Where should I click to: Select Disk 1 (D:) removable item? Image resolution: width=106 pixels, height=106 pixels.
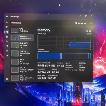(22, 54)
